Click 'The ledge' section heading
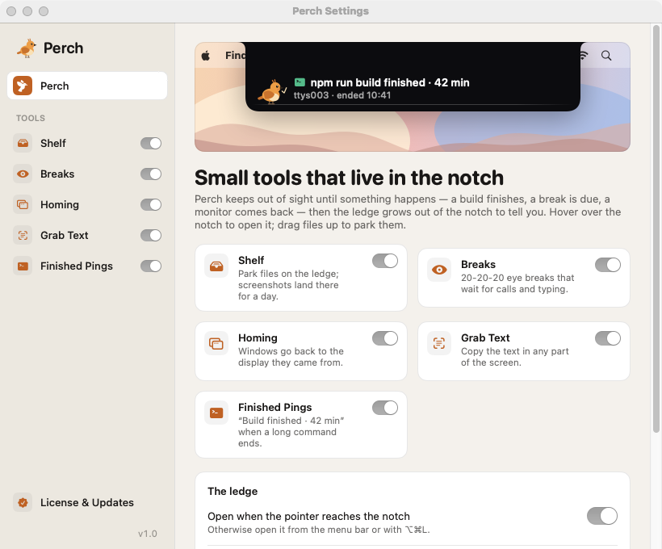Image resolution: width=662 pixels, height=549 pixels. [x=233, y=491]
